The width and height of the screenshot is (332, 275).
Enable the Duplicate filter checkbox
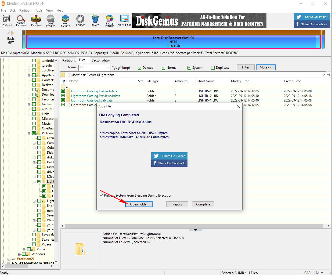point(213,68)
